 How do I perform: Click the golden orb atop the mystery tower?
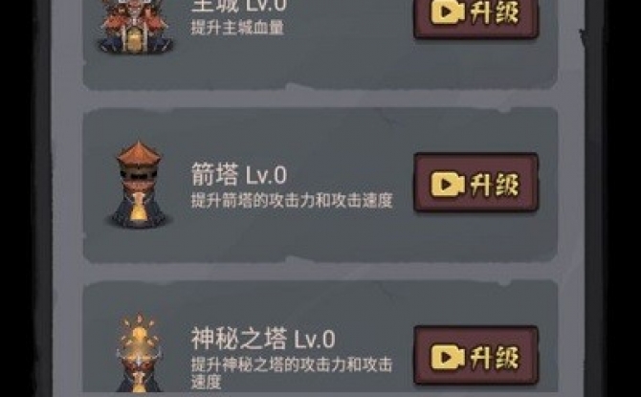point(139,333)
